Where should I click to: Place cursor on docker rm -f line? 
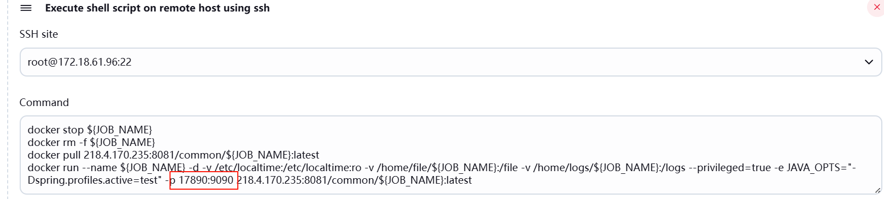tap(91, 142)
